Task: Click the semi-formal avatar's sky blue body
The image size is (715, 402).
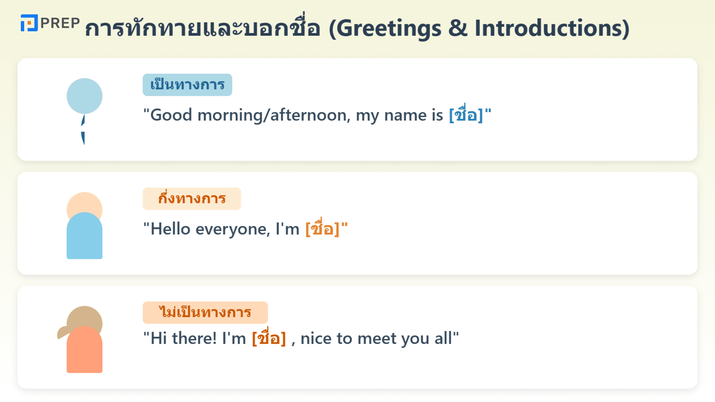Action: click(85, 238)
